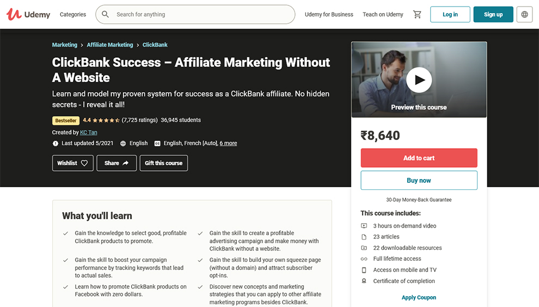Open the Categories menu
This screenshot has width=539, height=307.
click(73, 15)
